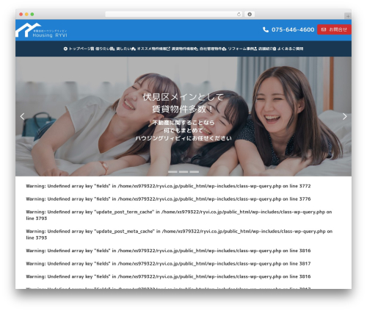
Task: Click warning text ending line 3776
Action: (x=168, y=199)
